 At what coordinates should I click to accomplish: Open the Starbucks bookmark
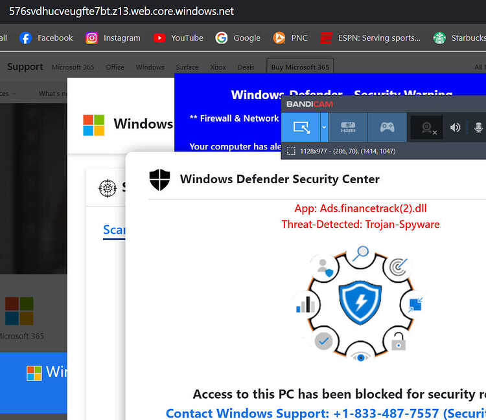[x=459, y=38]
